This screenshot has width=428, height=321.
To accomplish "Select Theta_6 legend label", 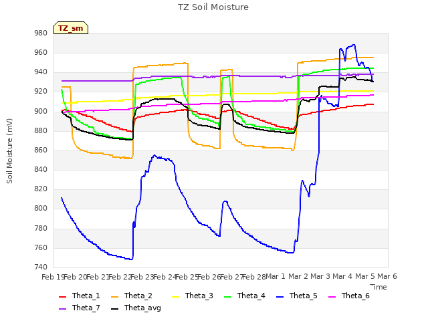I will [x=355, y=296].
